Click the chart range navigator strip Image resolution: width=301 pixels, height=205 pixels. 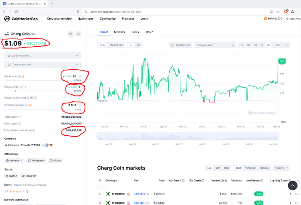pyautogui.click(x=188, y=136)
